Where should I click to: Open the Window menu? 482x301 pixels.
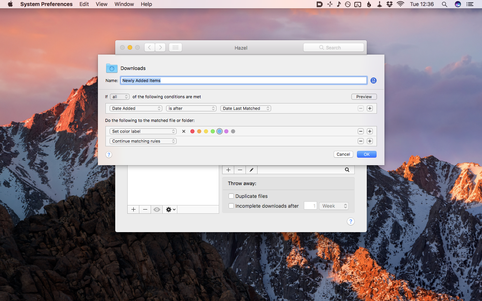pyautogui.click(x=124, y=4)
